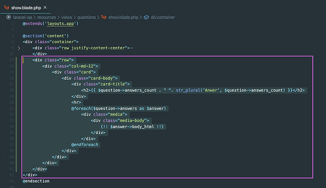Open show.blade.php breadcrumb segment
This screenshot has width=326, height=188.
click(123, 17)
